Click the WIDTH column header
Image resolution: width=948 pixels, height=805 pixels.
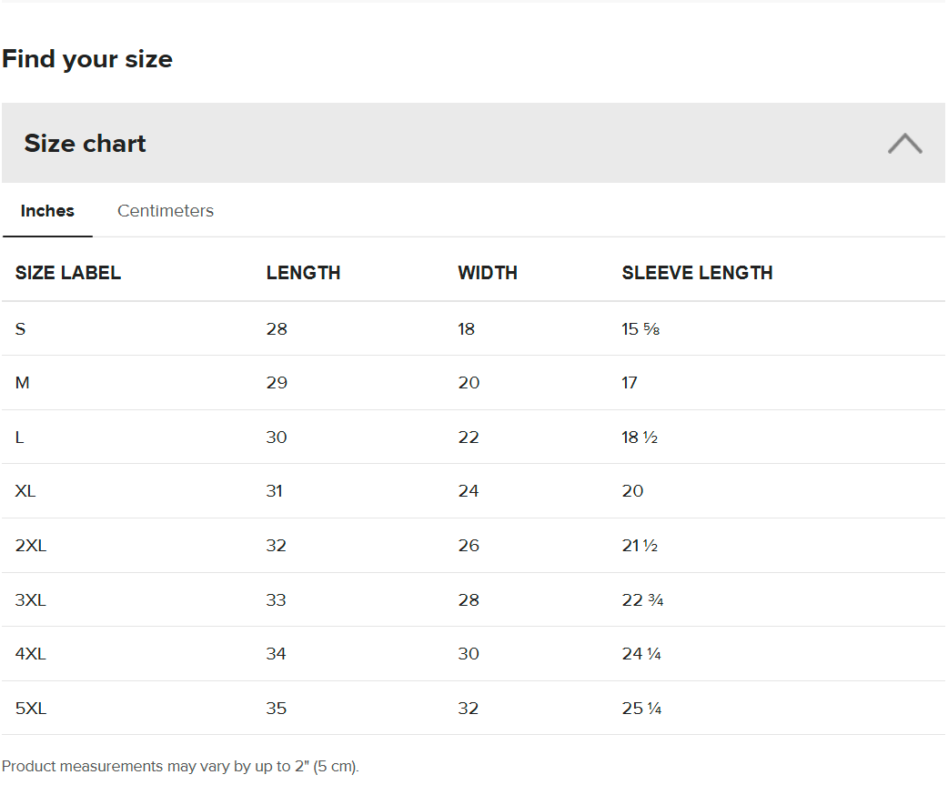click(488, 273)
